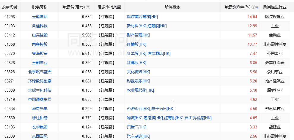Open the 电子信息[HK] concept link
Screen dimensions: 294x140
pyautogui.click(x=163, y=109)
